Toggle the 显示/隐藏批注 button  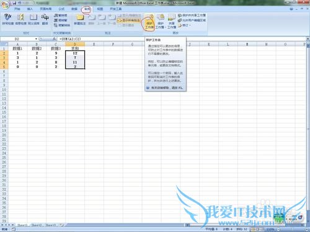(130, 15)
